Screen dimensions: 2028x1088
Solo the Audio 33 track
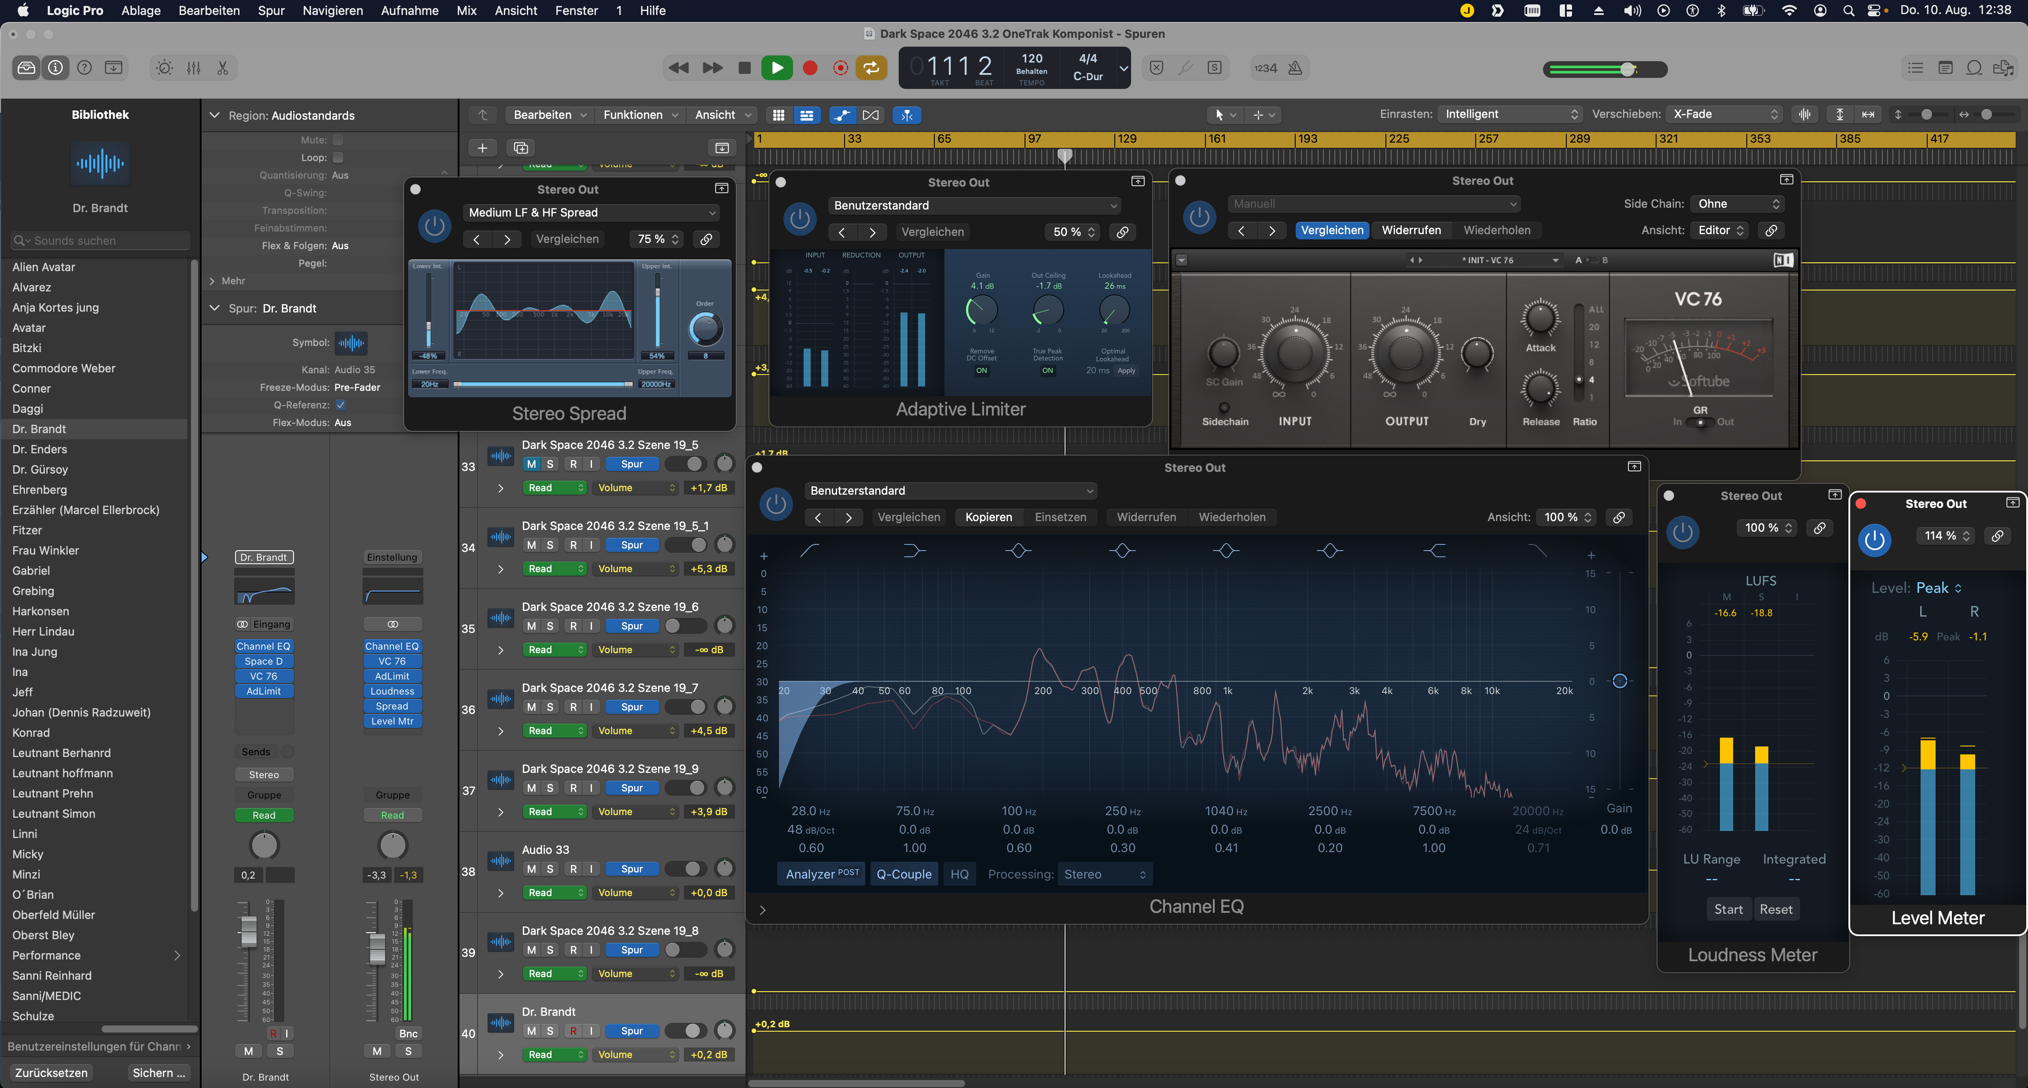click(550, 868)
